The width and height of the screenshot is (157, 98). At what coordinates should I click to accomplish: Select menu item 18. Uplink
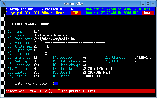tap(62, 73)
